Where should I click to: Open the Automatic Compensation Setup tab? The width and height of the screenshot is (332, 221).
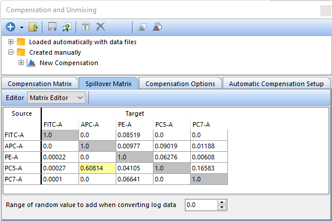pyautogui.click(x=276, y=84)
